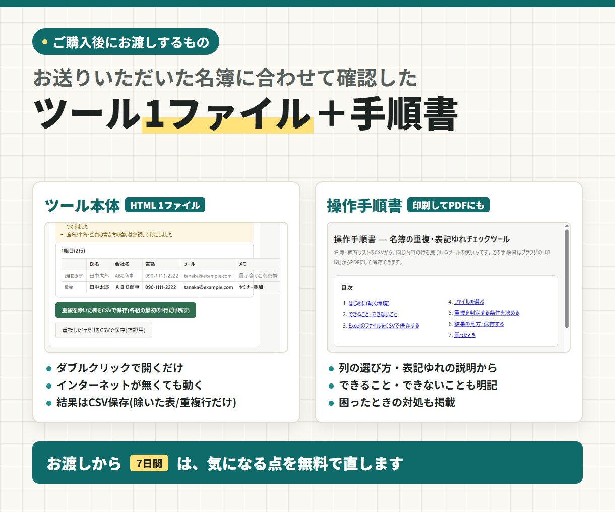Viewport: 615px width, 512px height.
Task: Click the できること・できないことも明記 bullet
Action: (x=418, y=386)
